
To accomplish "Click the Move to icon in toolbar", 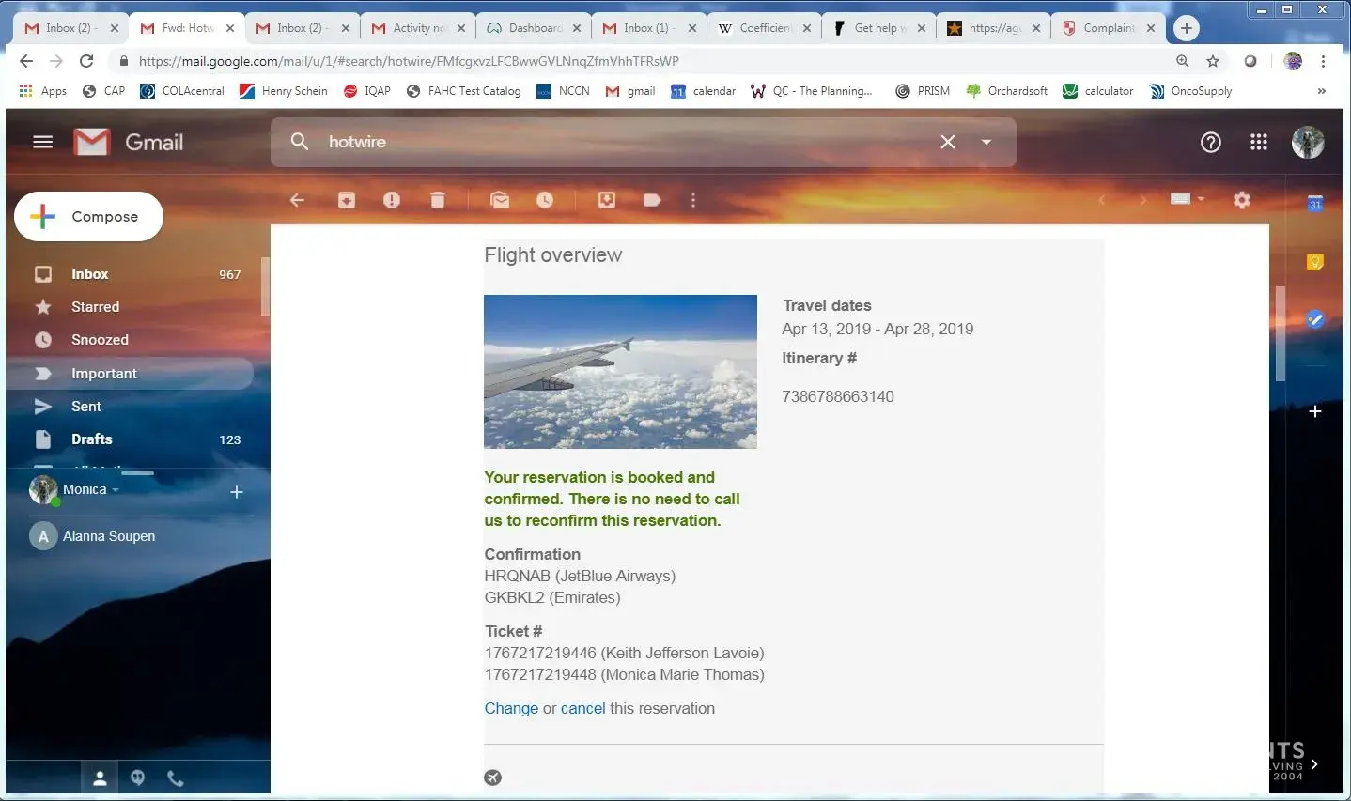I will coord(607,200).
